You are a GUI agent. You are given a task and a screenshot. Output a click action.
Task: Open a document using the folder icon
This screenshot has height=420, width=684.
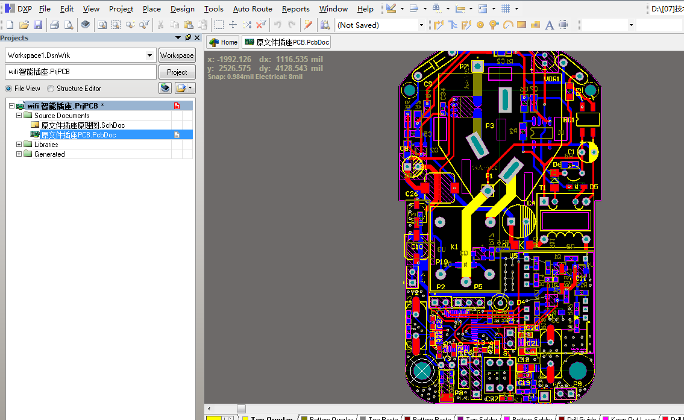(24, 25)
